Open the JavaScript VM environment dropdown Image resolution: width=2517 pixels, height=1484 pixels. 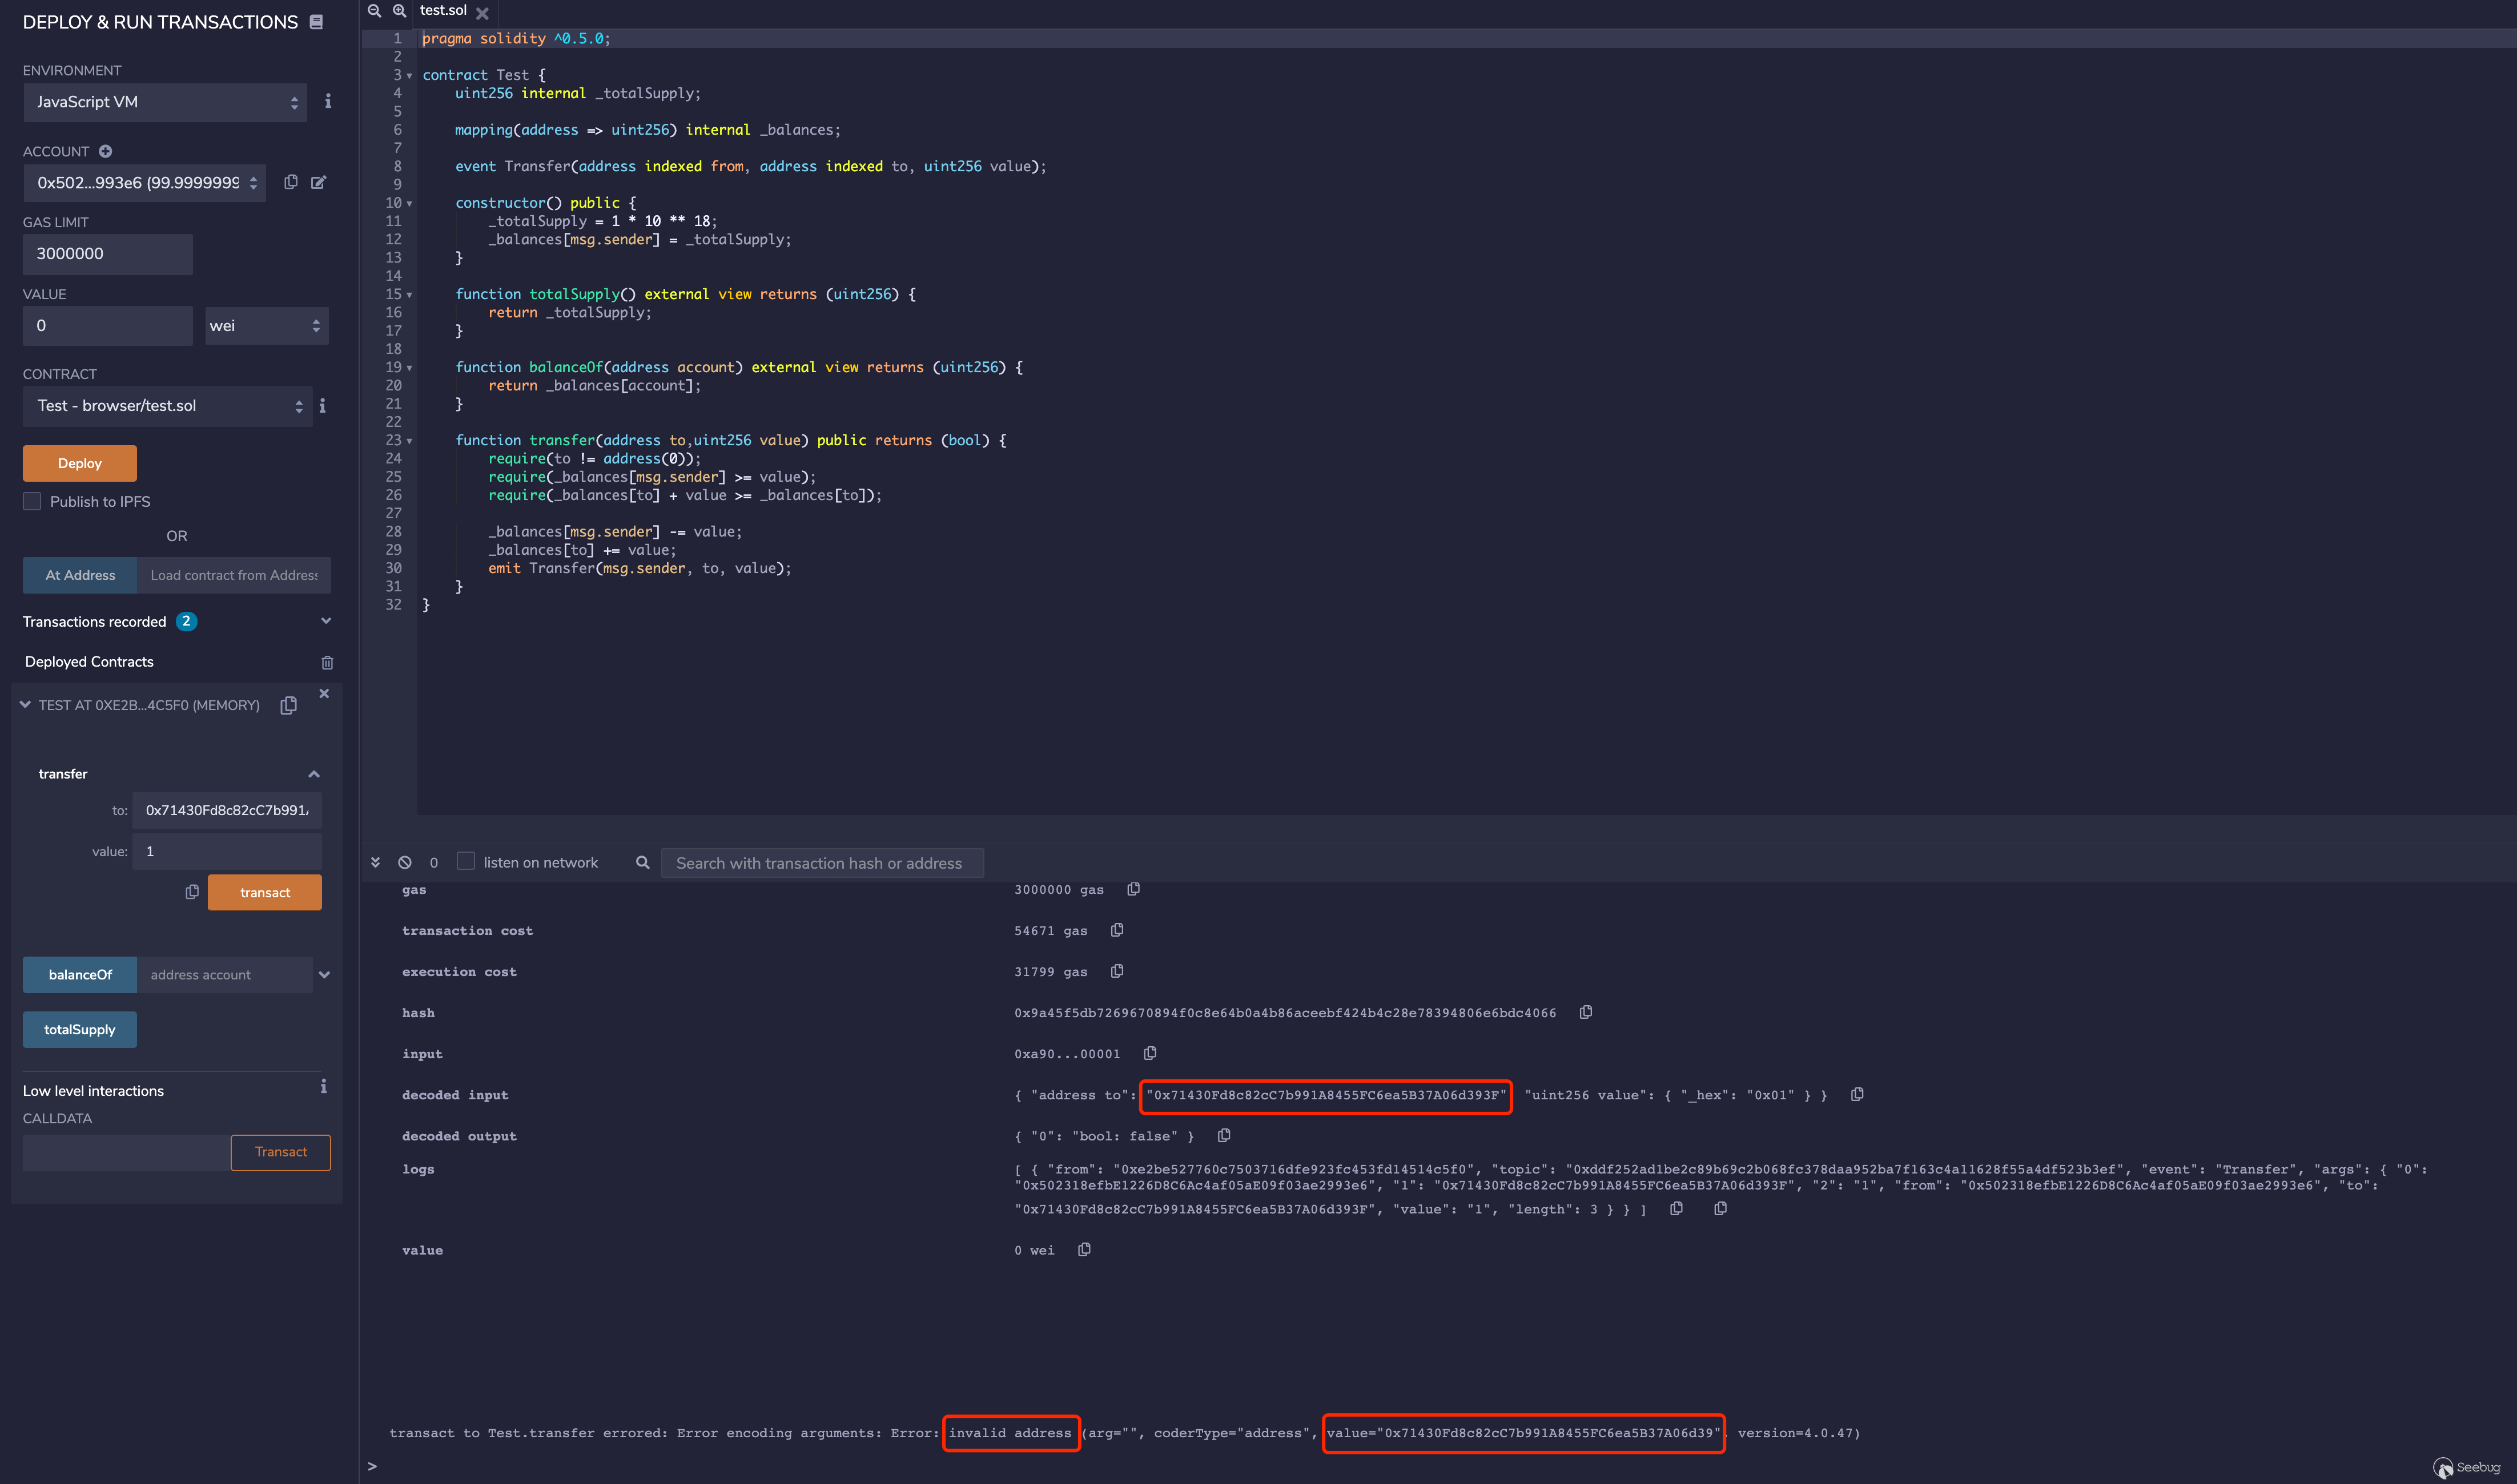[165, 102]
